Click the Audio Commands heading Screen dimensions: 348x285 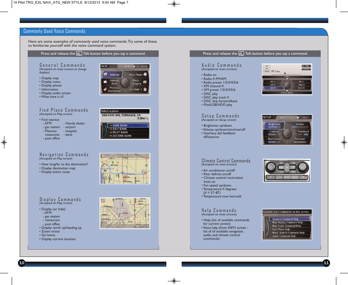[x=221, y=65]
